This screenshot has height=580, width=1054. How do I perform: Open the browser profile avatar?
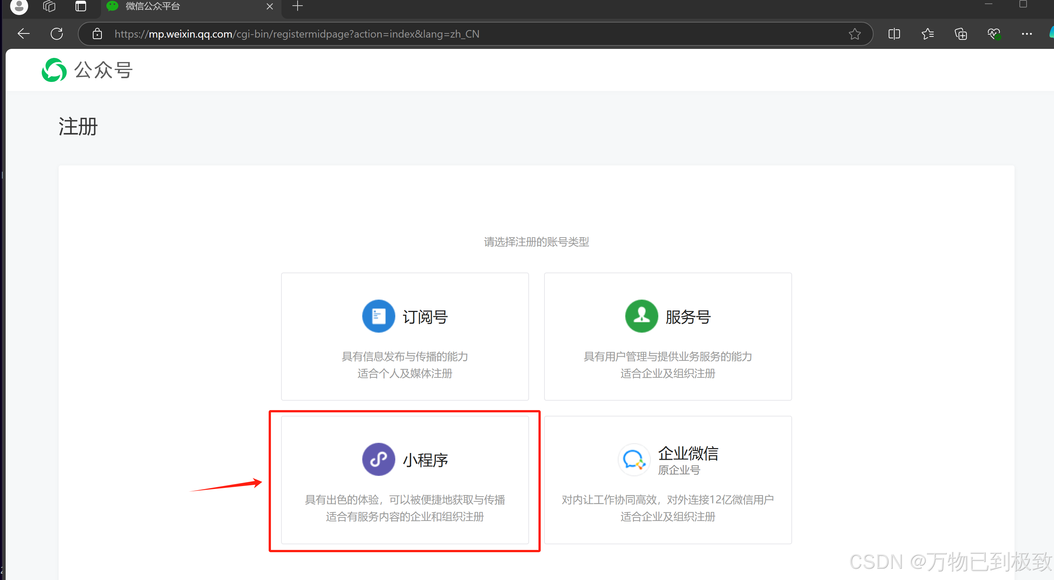[19, 6]
